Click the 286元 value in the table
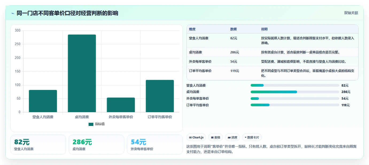Screen dimensions: 369x165 235,52
